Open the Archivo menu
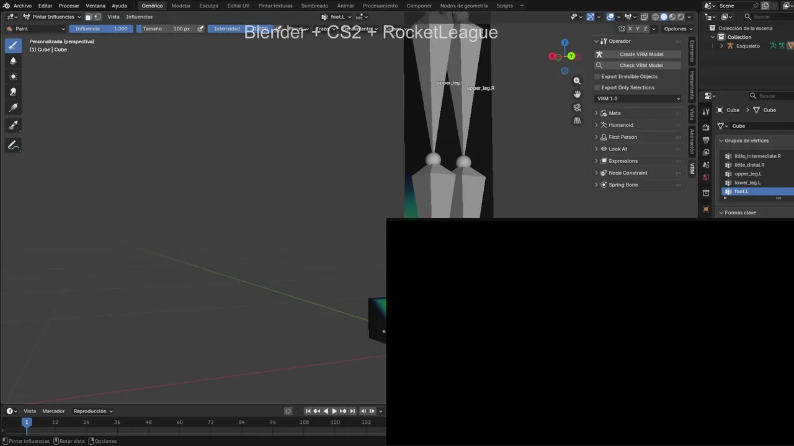The width and height of the screenshot is (794, 446). (x=22, y=6)
